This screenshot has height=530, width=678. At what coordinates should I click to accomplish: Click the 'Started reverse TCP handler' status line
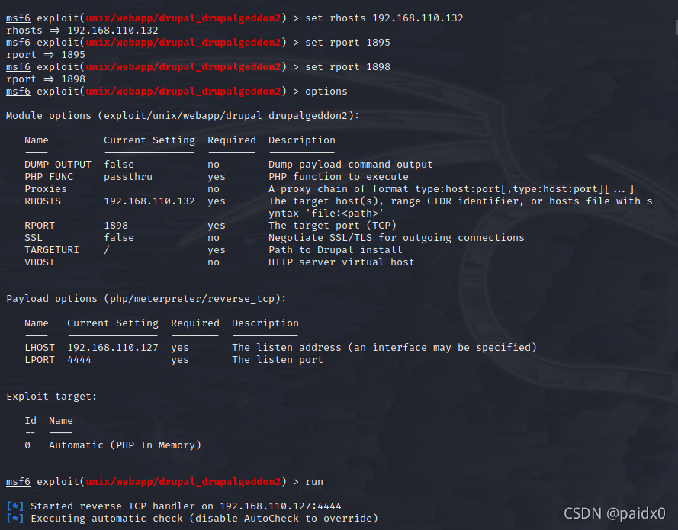174,506
